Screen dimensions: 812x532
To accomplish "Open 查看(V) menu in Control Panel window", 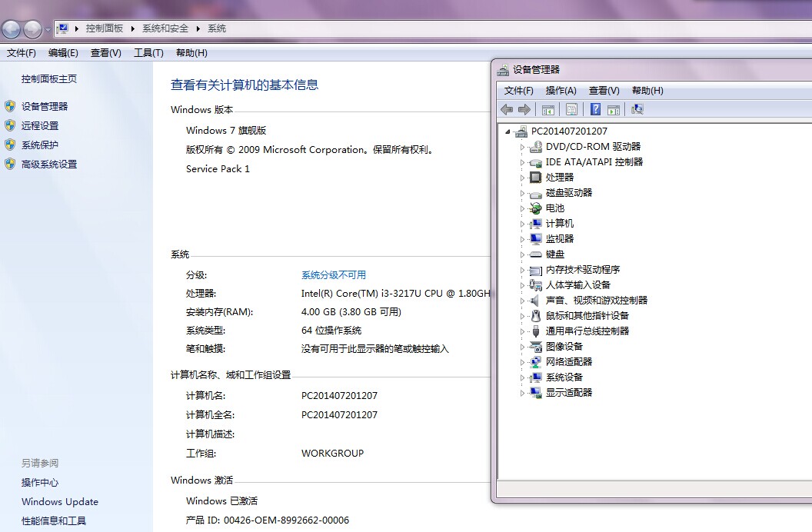I will coord(105,53).
